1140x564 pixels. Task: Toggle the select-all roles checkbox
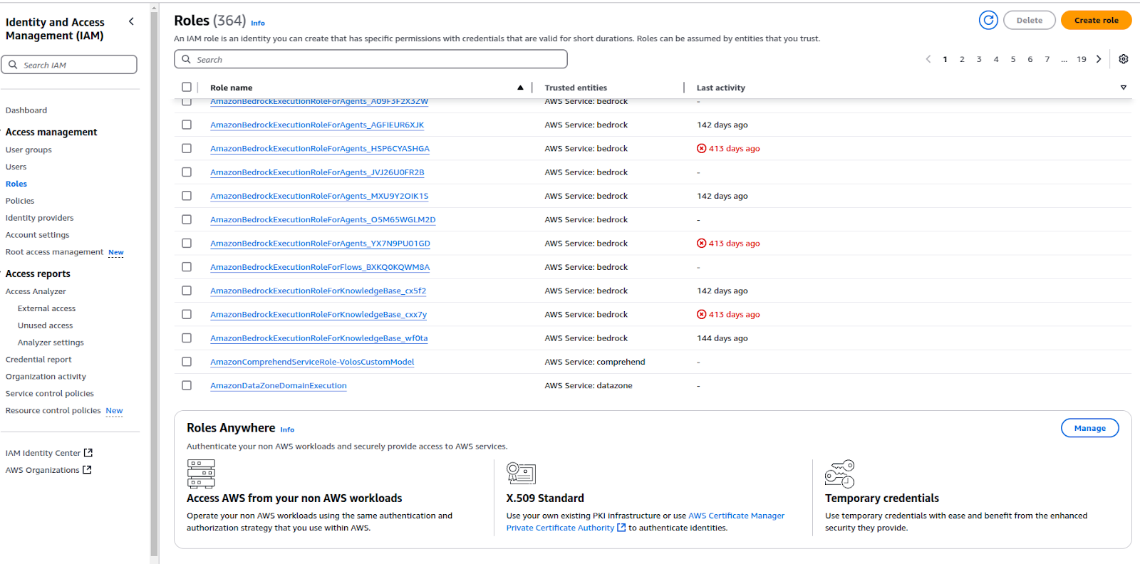pyautogui.click(x=187, y=87)
